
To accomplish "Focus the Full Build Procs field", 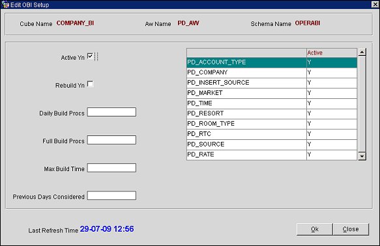I will coord(111,140).
